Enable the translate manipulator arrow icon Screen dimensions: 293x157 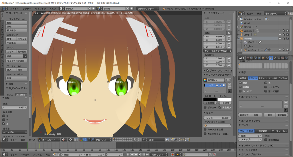coord(85,140)
